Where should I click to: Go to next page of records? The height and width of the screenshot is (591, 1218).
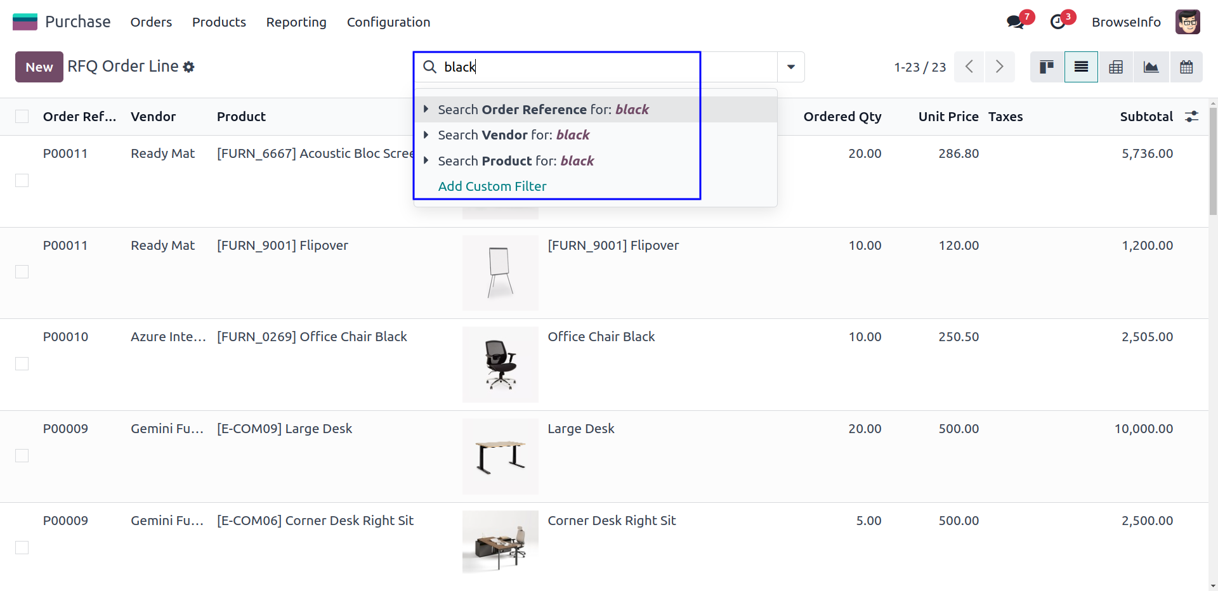coord(999,67)
